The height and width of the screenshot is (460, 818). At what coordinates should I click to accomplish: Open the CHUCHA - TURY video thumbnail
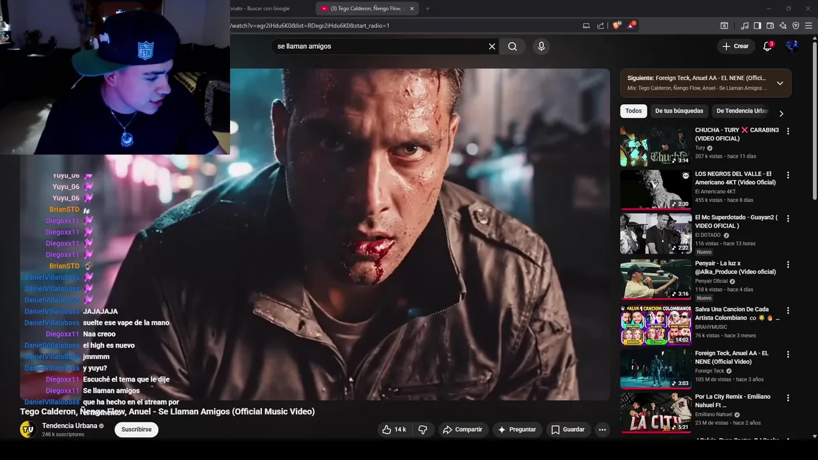tap(656, 146)
